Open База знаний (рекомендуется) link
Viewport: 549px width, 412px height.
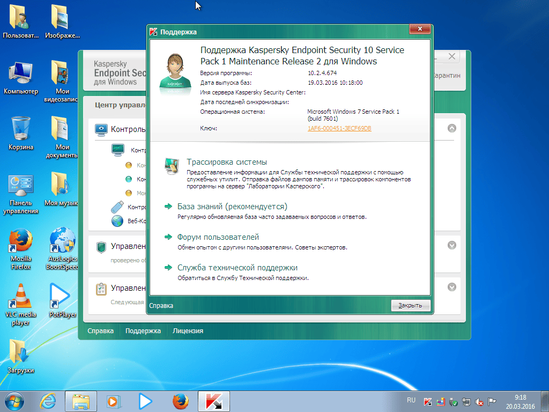click(232, 207)
